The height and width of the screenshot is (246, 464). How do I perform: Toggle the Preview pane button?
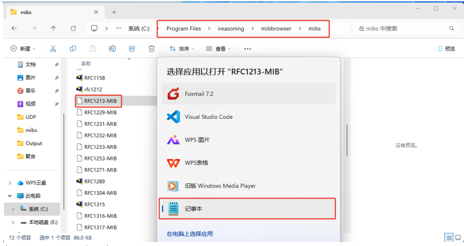tap(445, 49)
